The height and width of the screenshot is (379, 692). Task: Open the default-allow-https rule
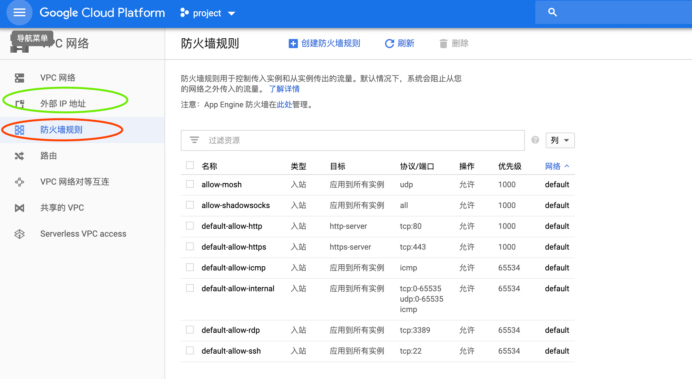pos(234,247)
